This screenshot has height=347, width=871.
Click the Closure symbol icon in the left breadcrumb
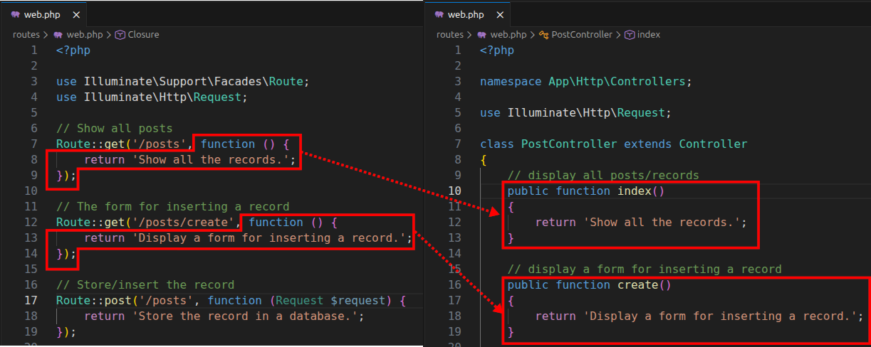pyautogui.click(x=120, y=34)
